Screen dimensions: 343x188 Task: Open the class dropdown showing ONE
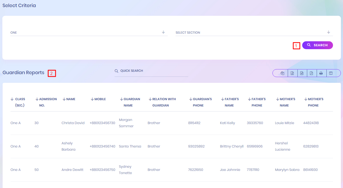coord(89,33)
